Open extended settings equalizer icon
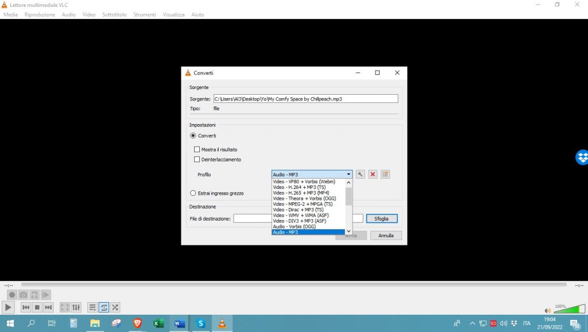 (76, 307)
